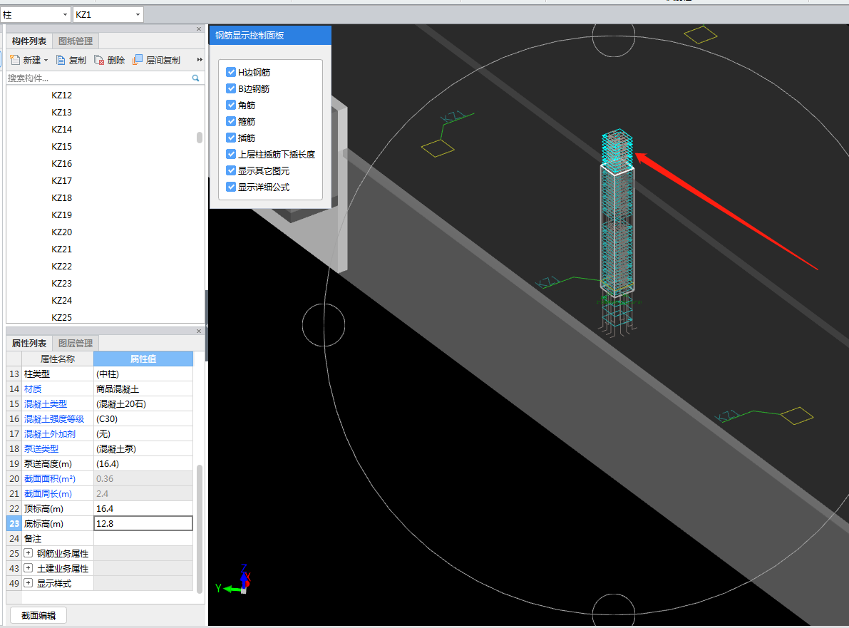
Task: Click the 层间复制 (copy between floors) icon
Action: 138,61
